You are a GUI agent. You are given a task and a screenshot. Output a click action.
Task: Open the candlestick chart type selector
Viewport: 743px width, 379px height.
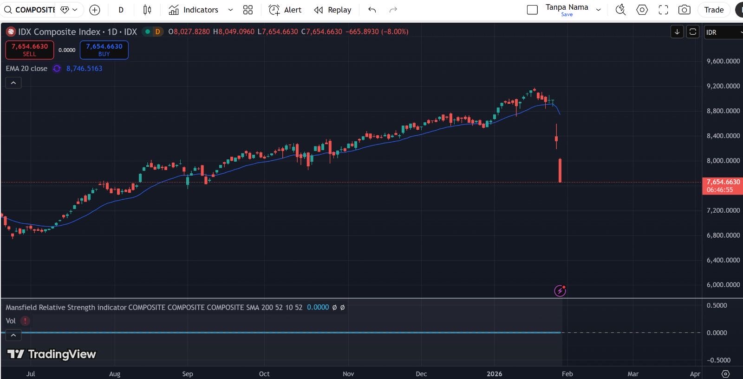point(147,10)
